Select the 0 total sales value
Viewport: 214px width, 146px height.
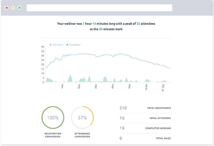click(121, 138)
